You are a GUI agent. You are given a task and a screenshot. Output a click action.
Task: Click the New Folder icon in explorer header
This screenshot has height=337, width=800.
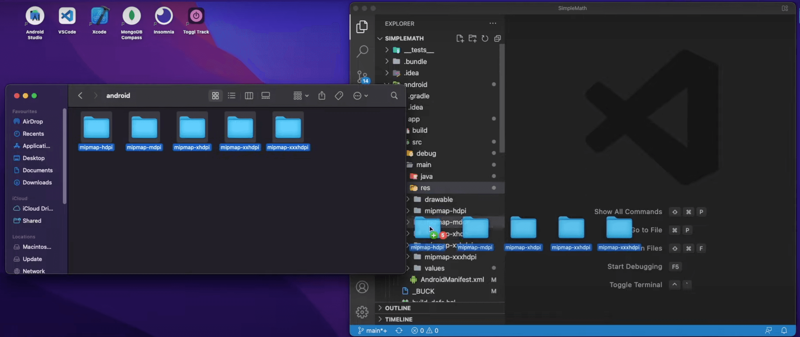[x=472, y=39]
